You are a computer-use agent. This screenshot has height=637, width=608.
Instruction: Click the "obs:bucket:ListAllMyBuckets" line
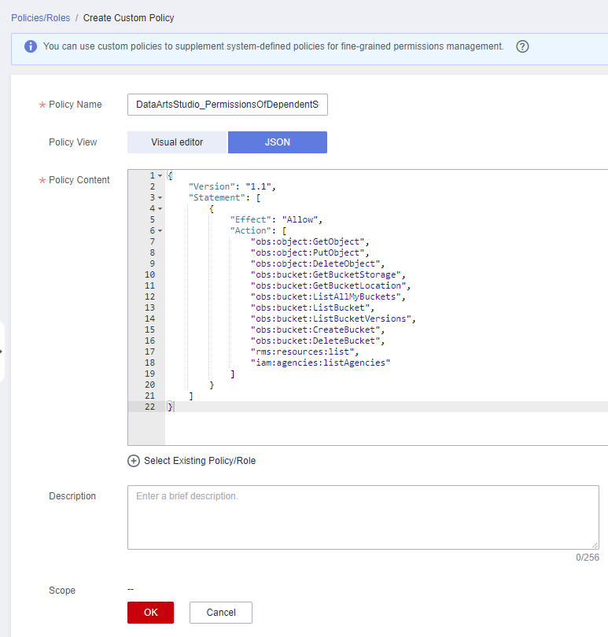328,296
